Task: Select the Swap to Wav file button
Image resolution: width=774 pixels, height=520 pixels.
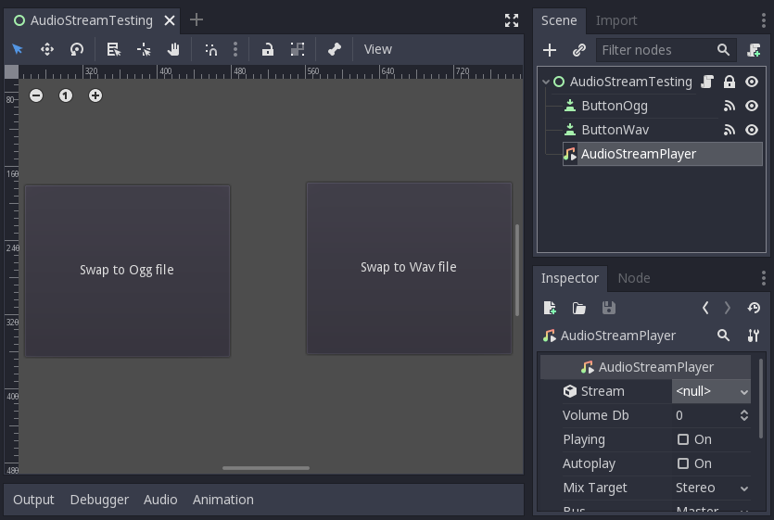Action: click(409, 268)
